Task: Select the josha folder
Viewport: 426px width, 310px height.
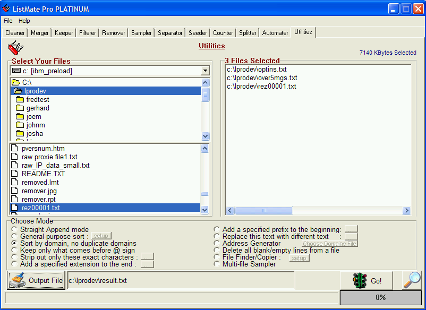Action: [29, 133]
